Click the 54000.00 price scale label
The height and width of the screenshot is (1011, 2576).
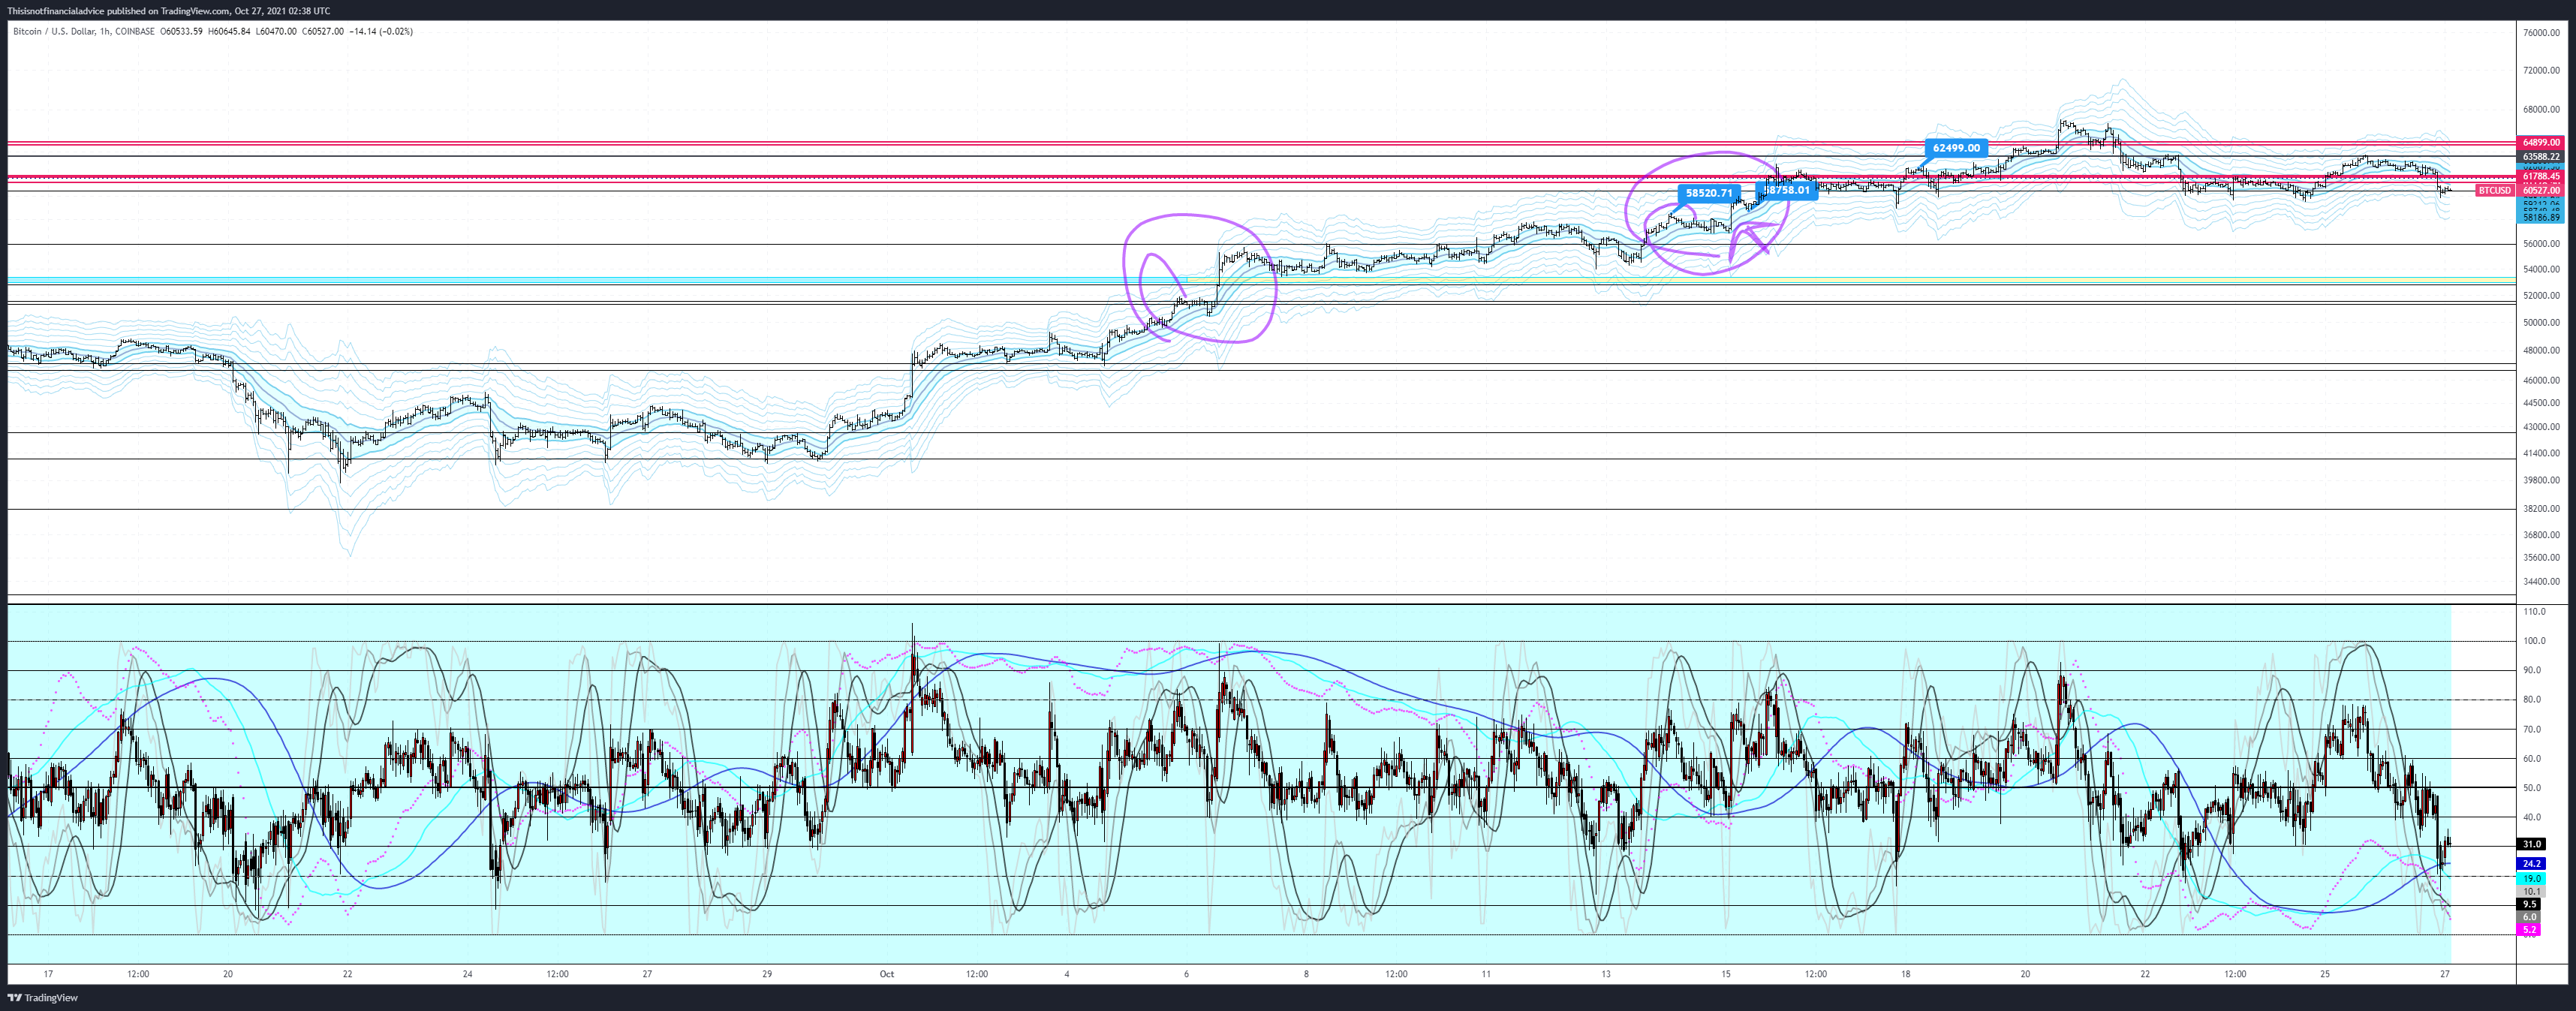point(2541,270)
